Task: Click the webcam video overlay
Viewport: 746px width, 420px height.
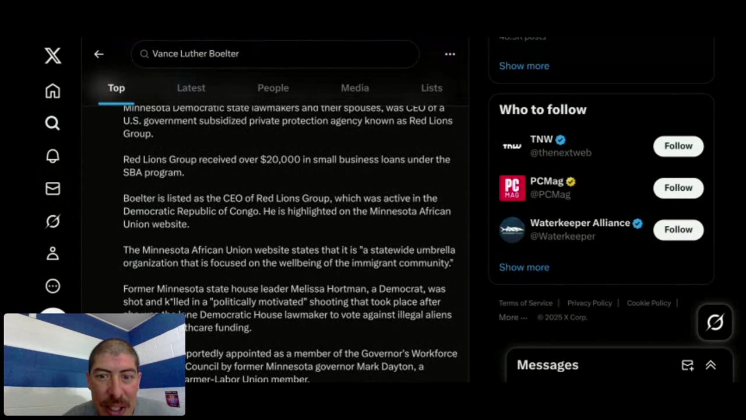Action: tap(94, 365)
